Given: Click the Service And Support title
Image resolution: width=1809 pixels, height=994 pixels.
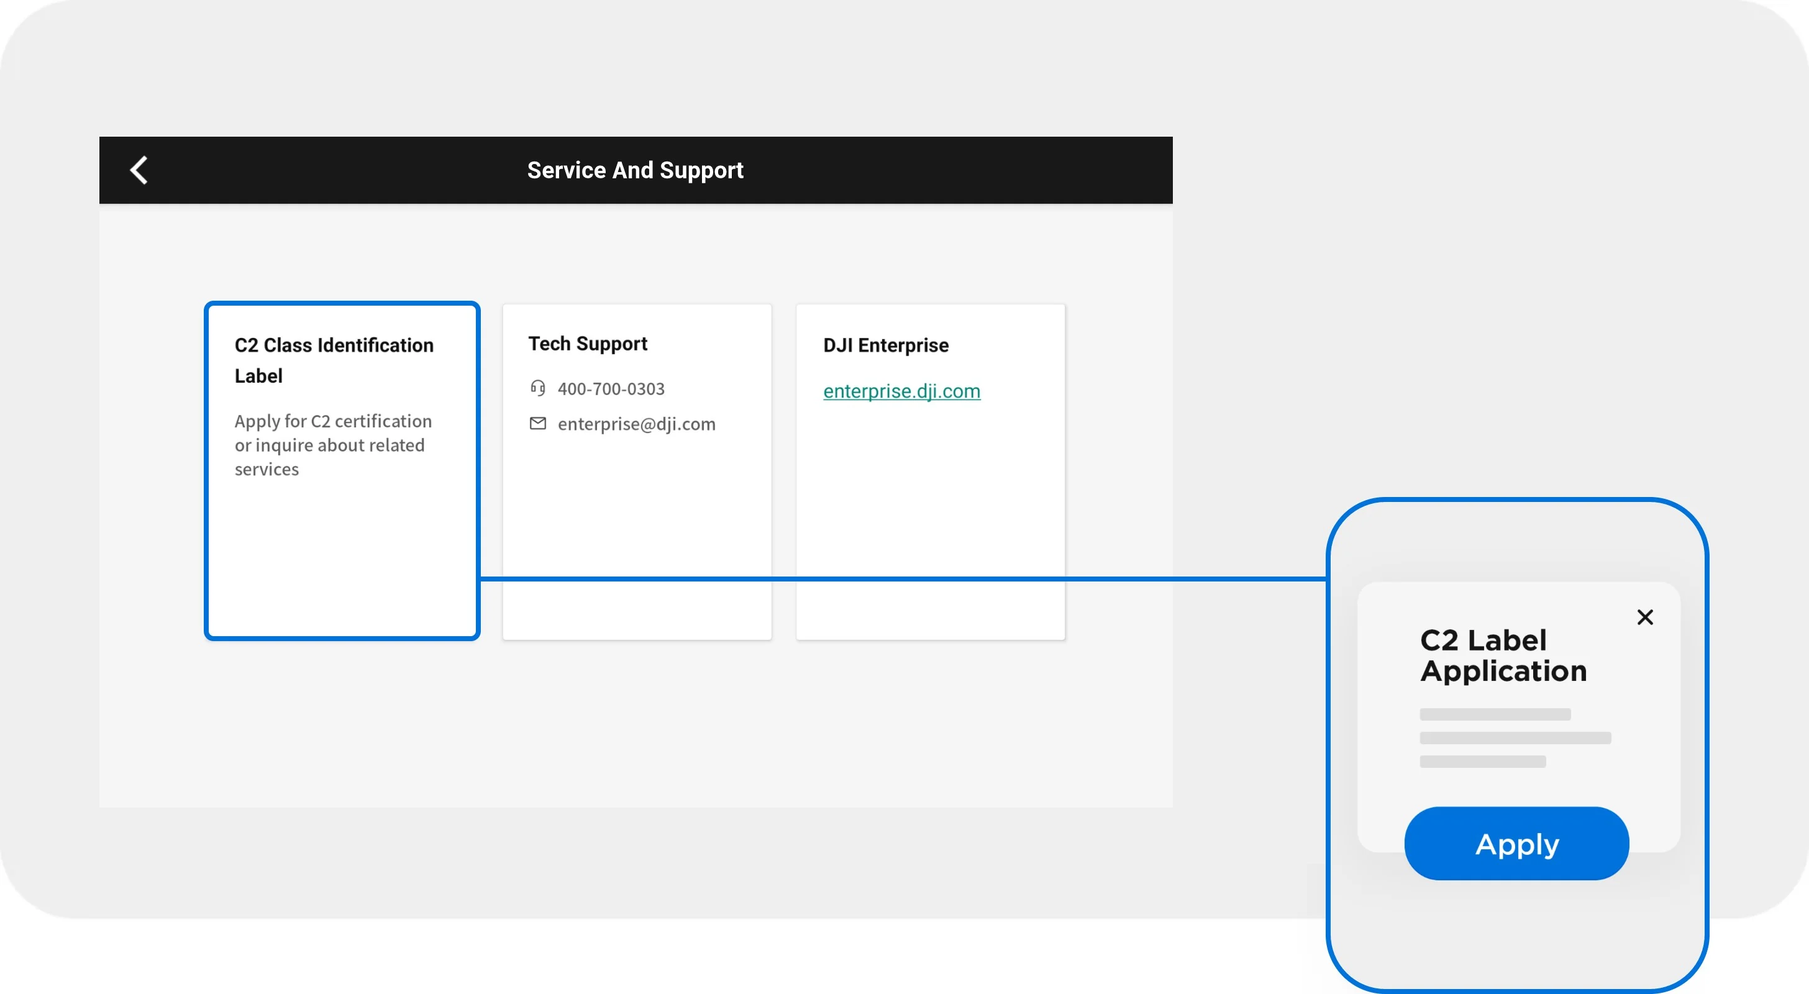Looking at the screenshot, I should (635, 170).
